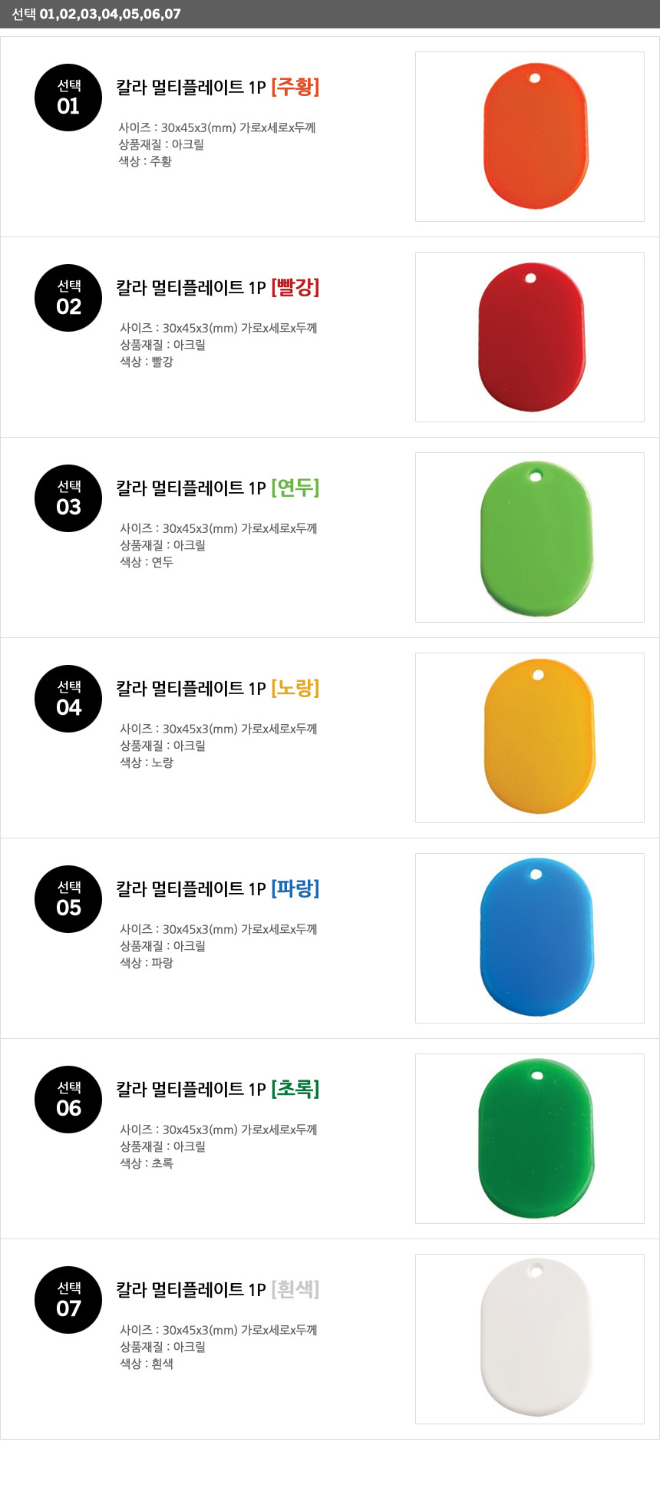Click the white acrylic plate image

[x=536, y=1339]
